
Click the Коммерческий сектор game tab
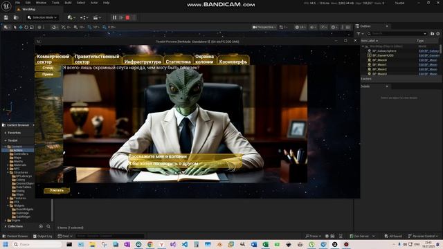[53, 59]
